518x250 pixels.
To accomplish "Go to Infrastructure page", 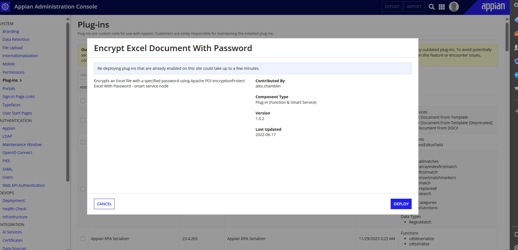I will click(15, 217).
